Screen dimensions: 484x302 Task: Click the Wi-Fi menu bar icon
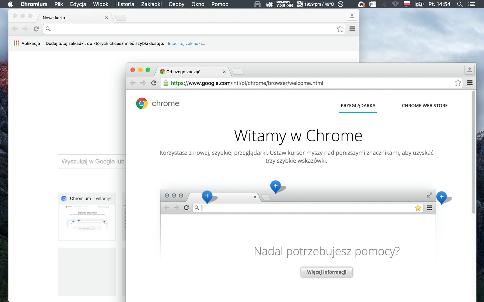click(x=395, y=4)
